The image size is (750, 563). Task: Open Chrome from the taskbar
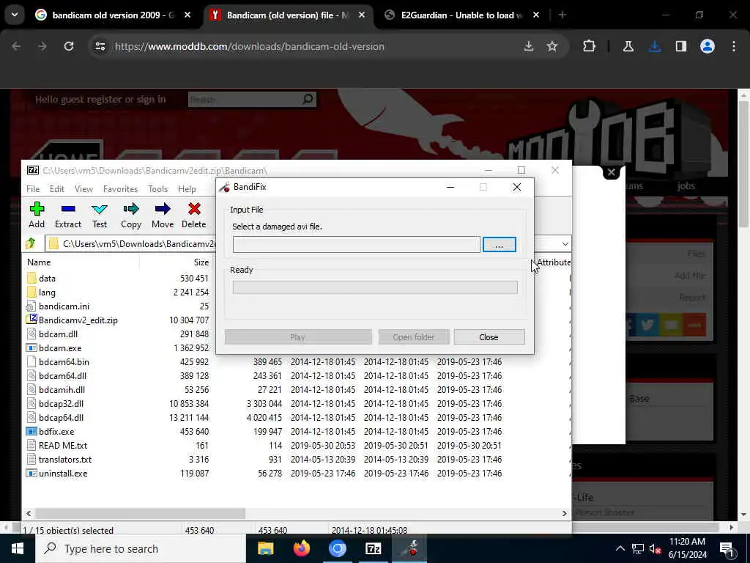[x=337, y=548]
